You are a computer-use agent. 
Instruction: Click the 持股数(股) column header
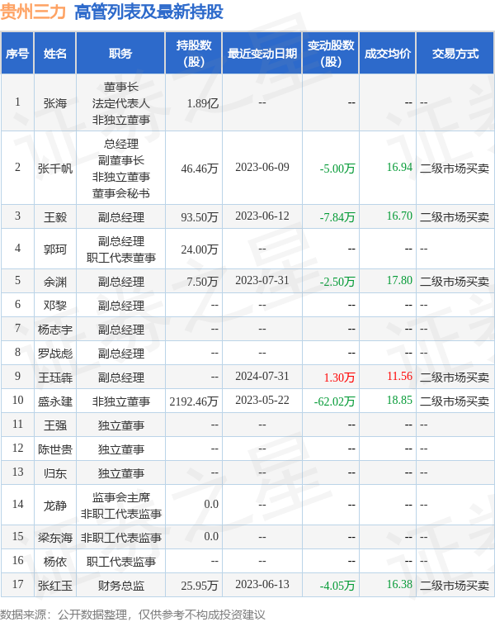194,54
